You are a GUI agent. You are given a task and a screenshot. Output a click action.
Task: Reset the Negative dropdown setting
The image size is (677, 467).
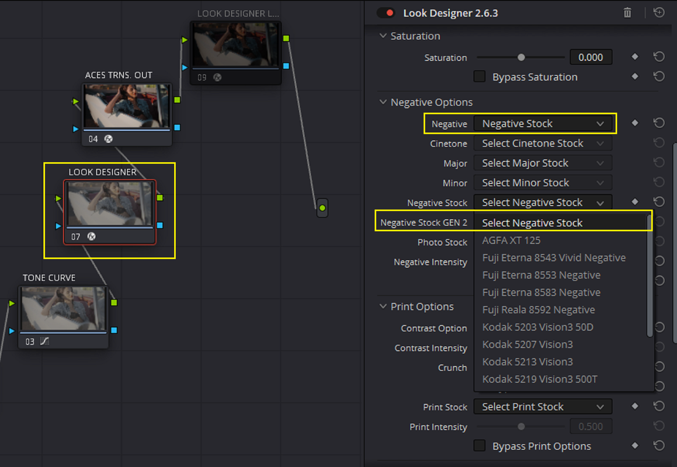click(659, 123)
